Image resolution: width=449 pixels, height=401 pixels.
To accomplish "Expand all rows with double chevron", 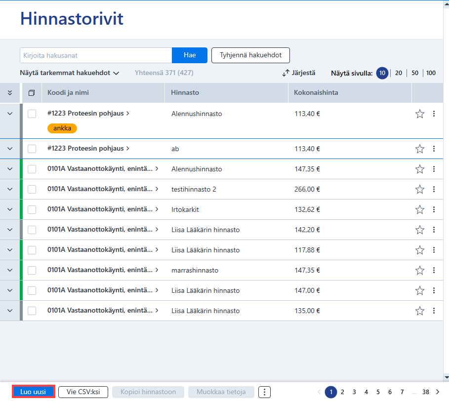I will click(x=10, y=93).
